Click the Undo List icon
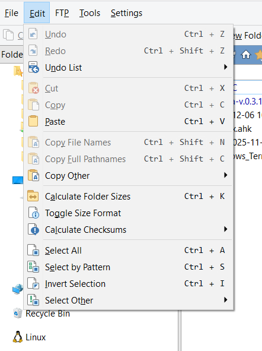 pyautogui.click(x=34, y=67)
